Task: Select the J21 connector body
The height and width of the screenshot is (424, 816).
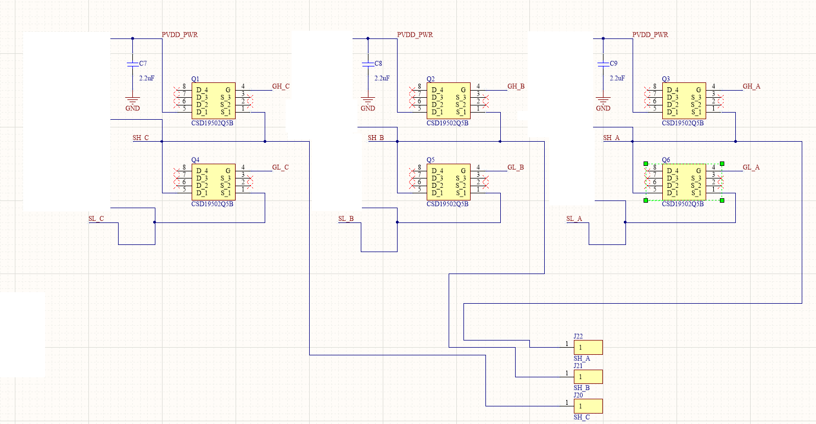Action: (588, 376)
